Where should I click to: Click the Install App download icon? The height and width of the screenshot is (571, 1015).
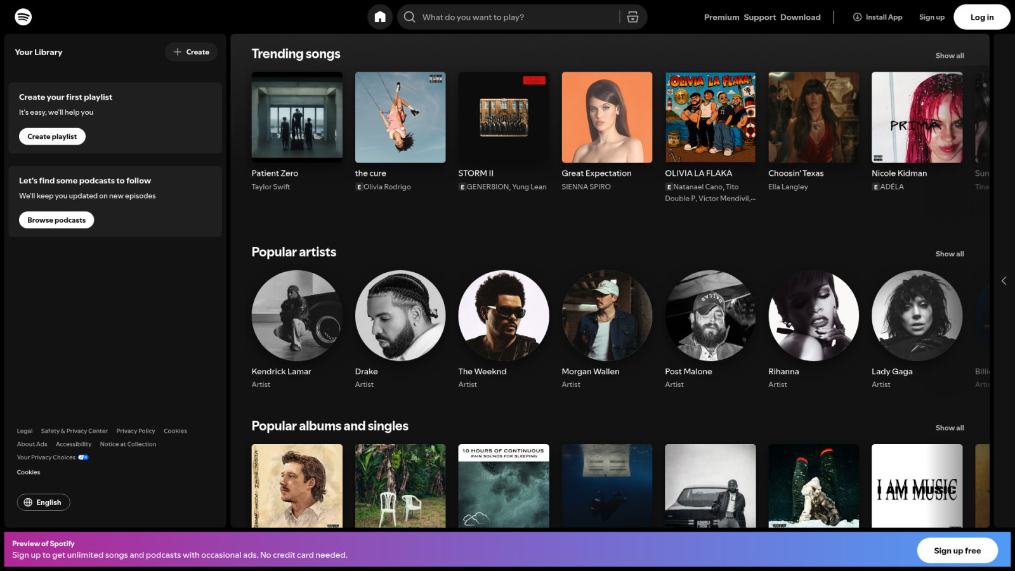(x=858, y=17)
